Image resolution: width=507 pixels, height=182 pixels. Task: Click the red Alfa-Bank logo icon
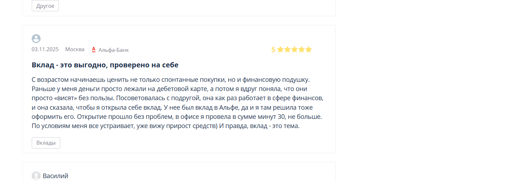pyautogui.click(x=94, y=49)
